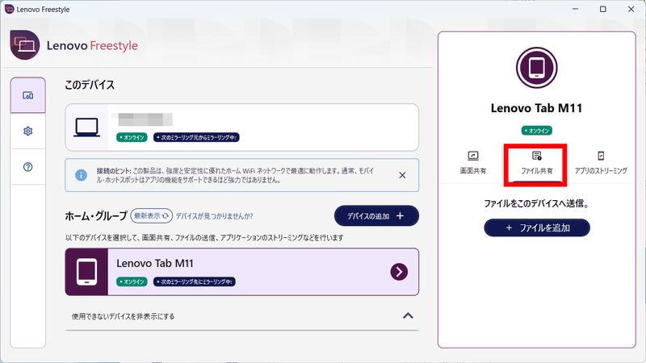646x363 pixels.
Task: Click the info icon in the connection hint
Action: point(82,175)
